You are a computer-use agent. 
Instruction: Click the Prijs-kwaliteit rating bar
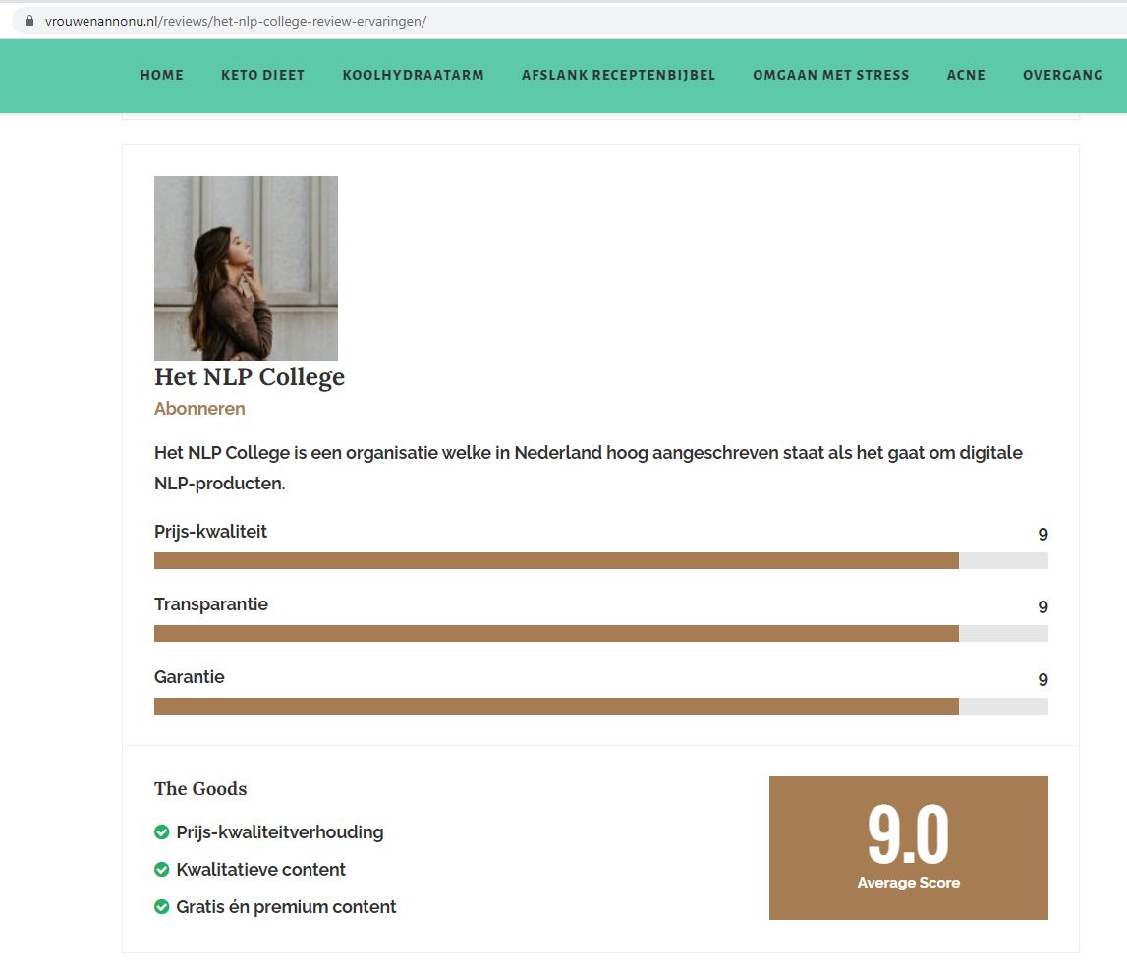click(600, 560)
